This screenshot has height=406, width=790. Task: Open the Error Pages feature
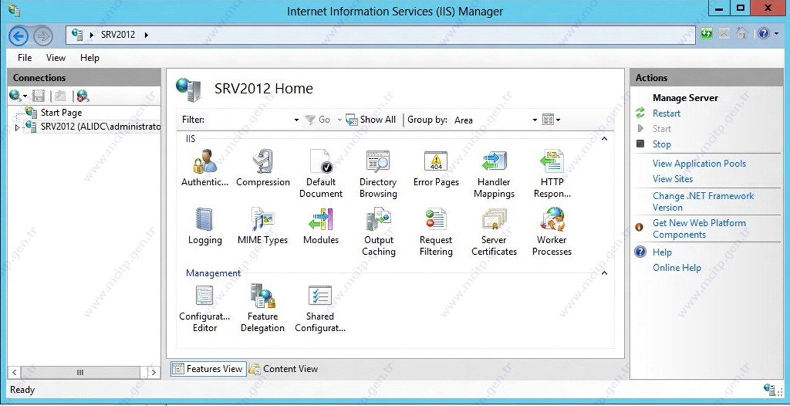(x=436, y=162)
